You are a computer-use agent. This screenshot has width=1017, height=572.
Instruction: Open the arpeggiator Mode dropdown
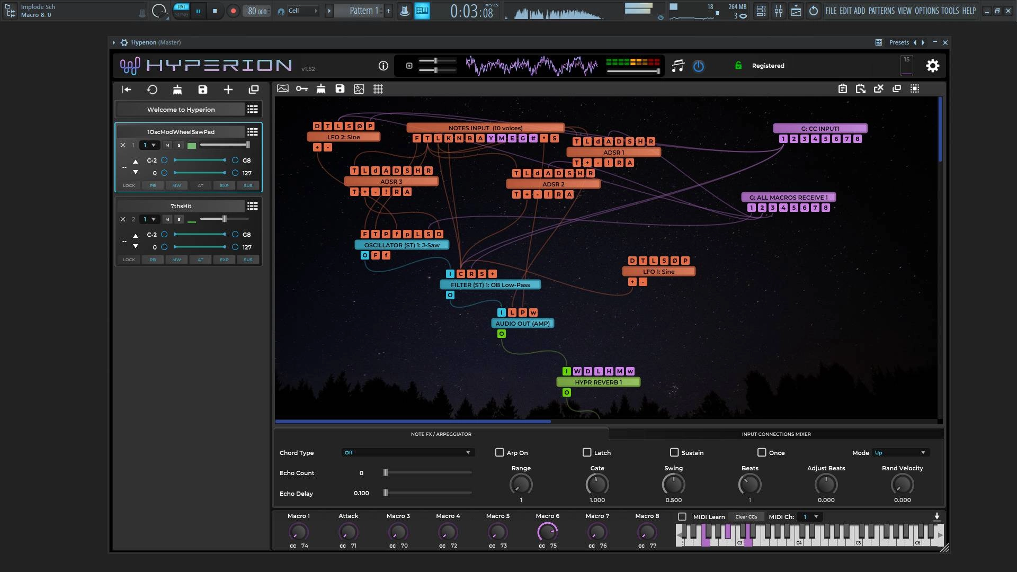pyautogui.click(x=901, y=452)
